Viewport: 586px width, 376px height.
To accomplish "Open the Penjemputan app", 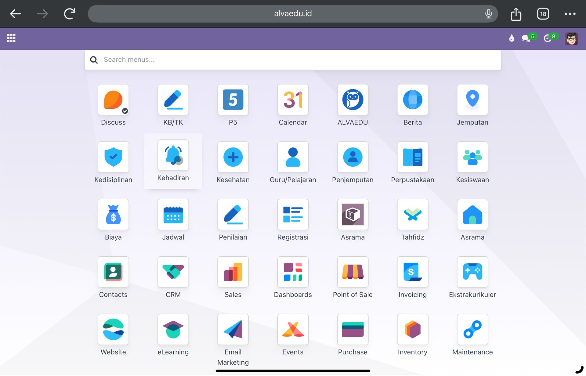I will tap(353, 157).
